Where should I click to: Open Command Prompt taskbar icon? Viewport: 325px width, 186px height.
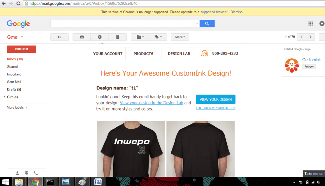point(50,182)
